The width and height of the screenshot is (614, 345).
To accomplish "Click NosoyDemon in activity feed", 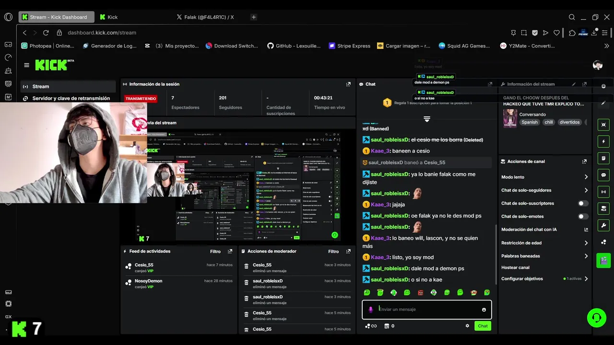I will [x=148, y=281].
